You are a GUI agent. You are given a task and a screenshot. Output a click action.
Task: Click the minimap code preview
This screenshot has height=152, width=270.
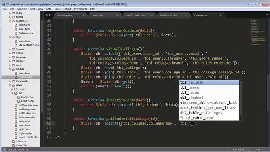(257, 33)
